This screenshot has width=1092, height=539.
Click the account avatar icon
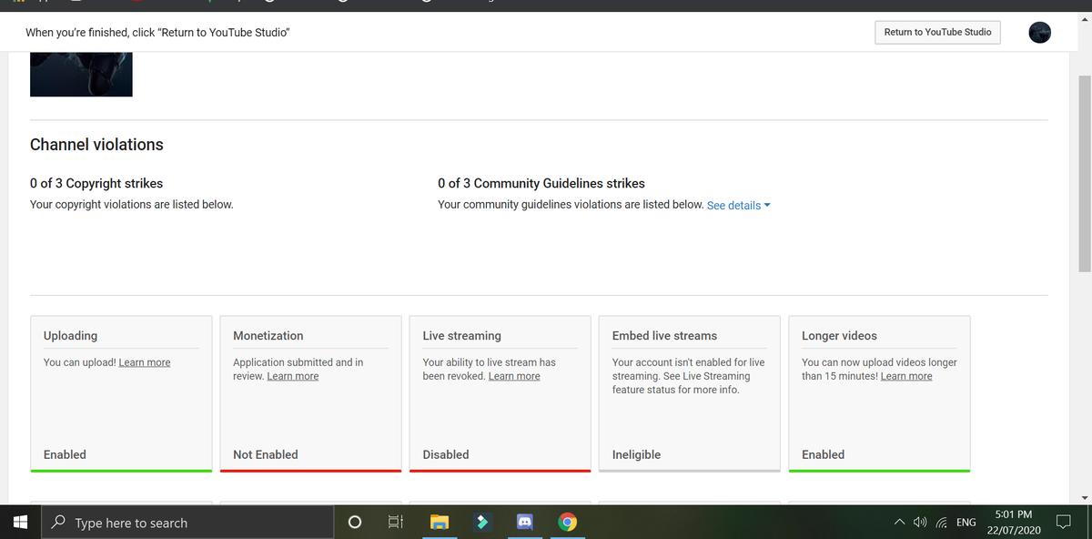1040,33
